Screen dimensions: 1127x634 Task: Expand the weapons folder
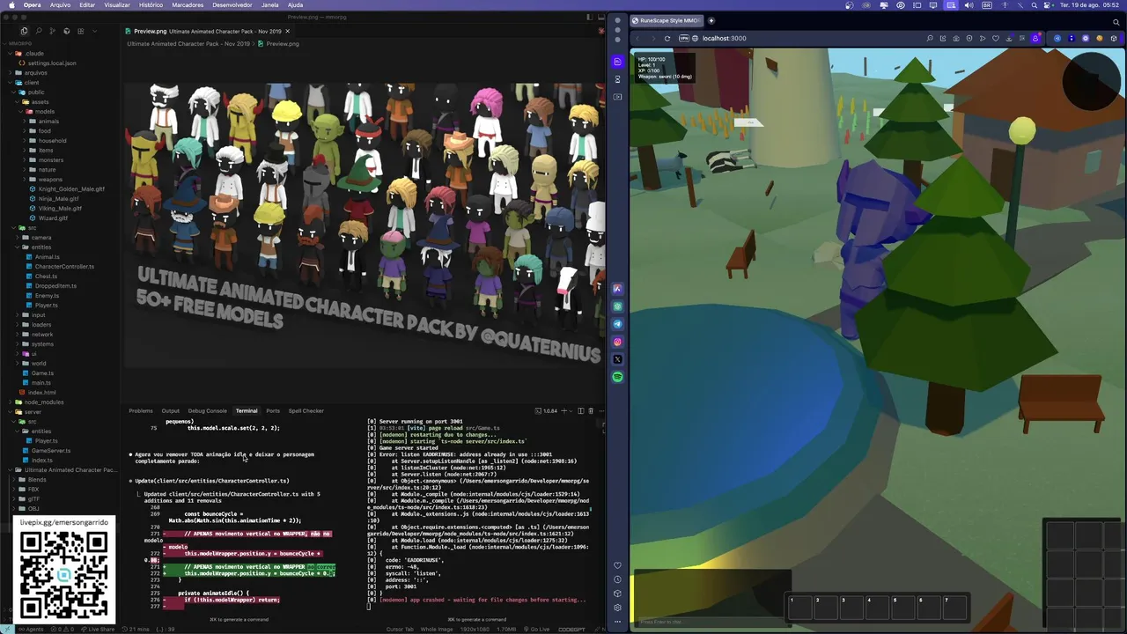click(x=50, y=179)
